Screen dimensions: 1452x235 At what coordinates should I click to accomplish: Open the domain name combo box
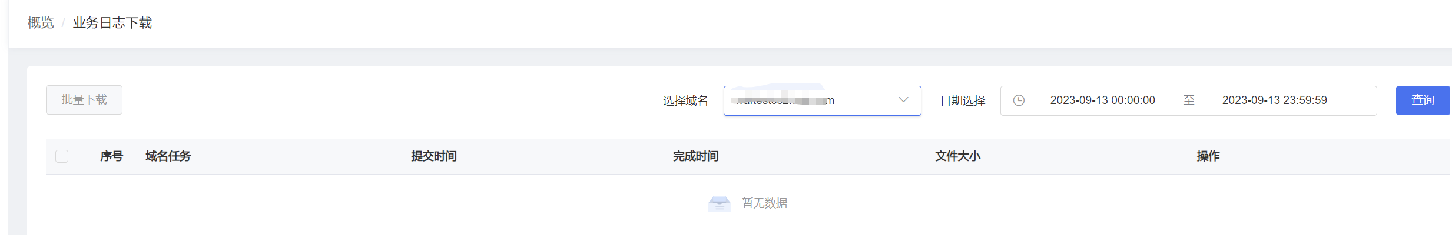pyautogui.click(x=822, y=100)
